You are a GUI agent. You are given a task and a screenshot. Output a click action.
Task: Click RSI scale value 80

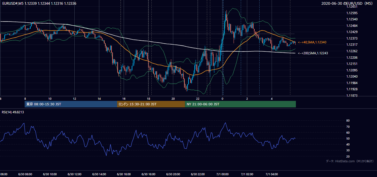click(348, 121)
